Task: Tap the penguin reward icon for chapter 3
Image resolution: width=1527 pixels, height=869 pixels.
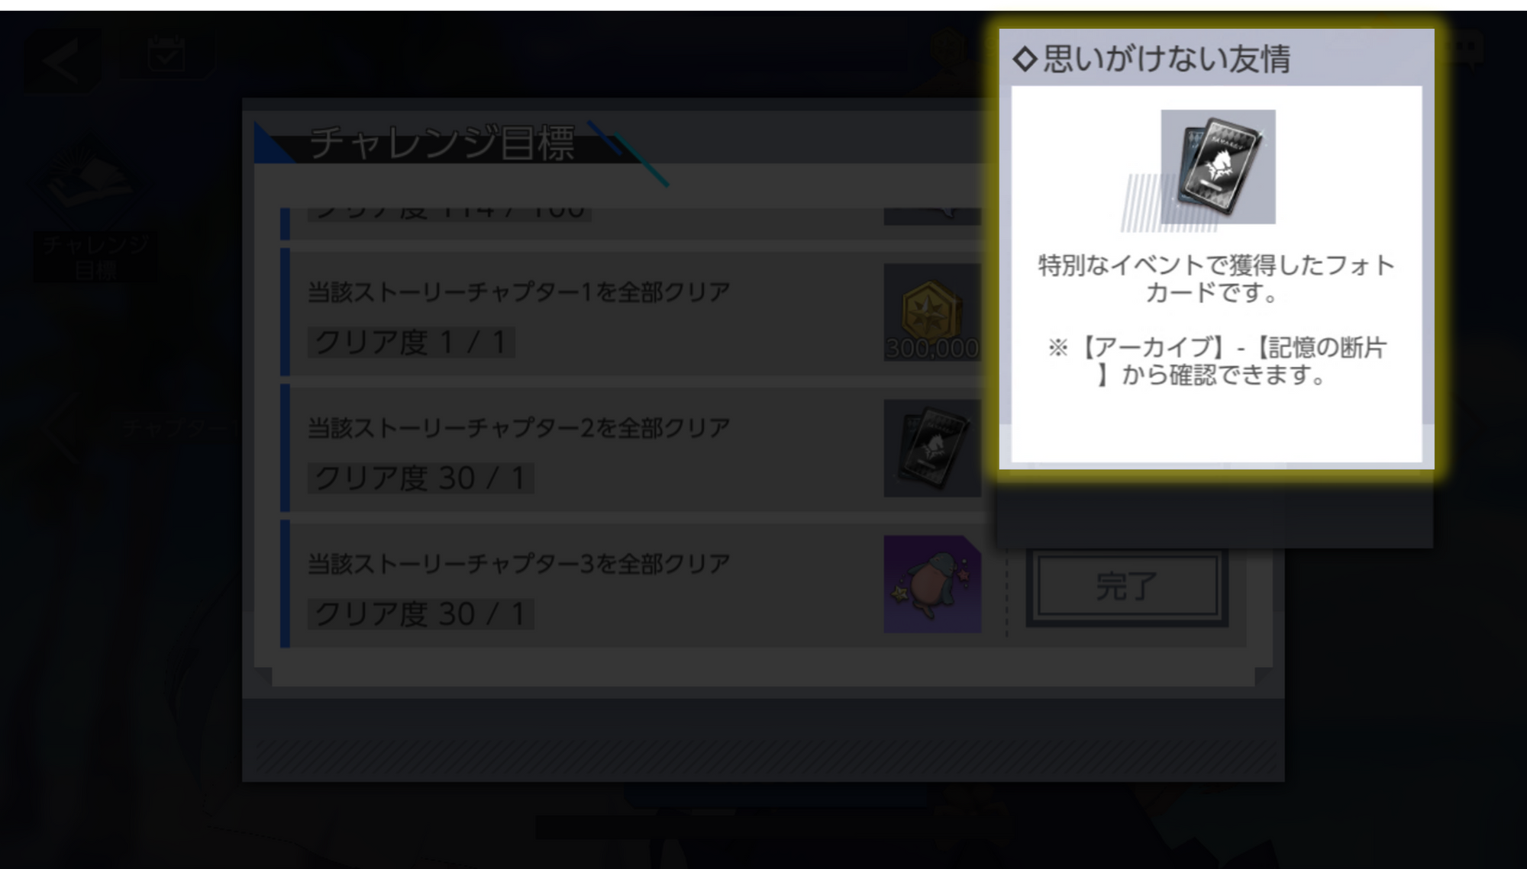Action: pyautogui.click(x=932, y=584)
